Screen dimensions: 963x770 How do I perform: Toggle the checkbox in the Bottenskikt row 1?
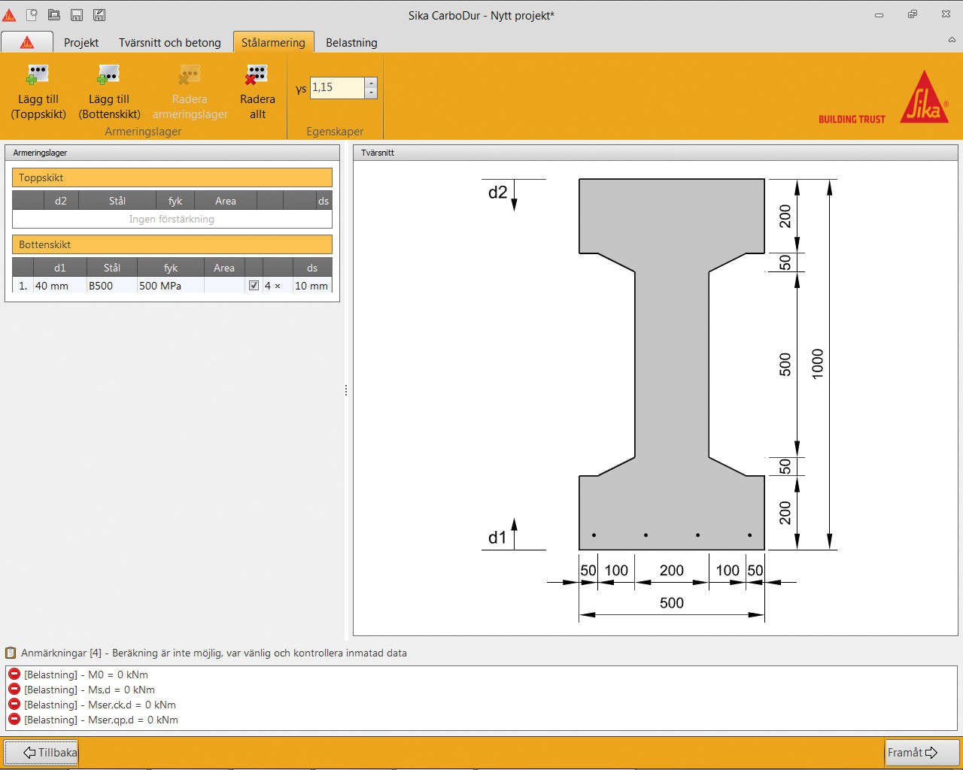pos(254,286)
